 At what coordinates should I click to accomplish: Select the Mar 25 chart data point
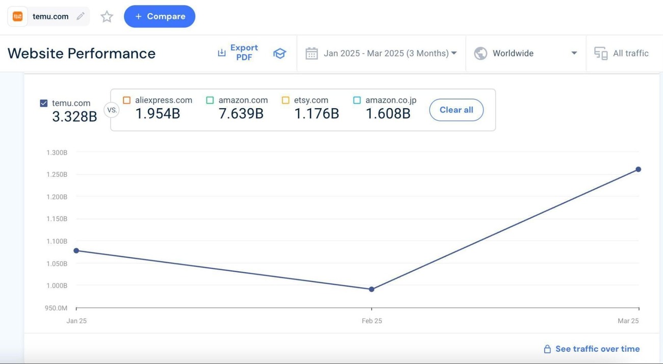tap(638, 169)
